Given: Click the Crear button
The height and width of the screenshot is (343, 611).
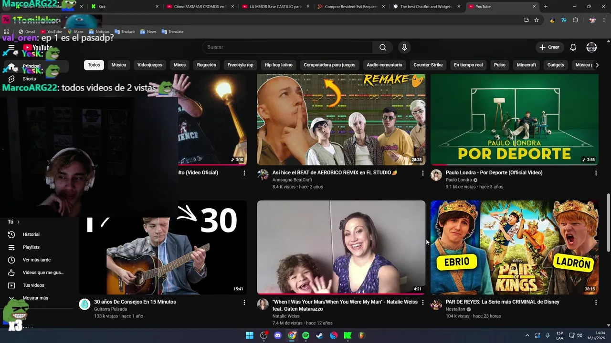Looking at the screenshot, I should (549, 47).
